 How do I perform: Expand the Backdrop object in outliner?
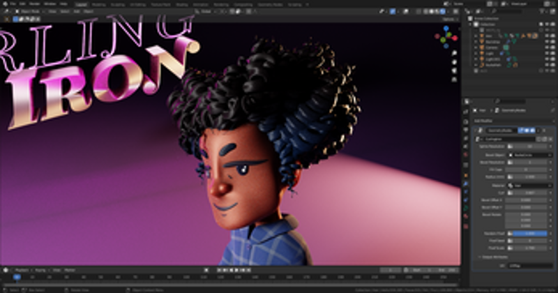click(x=476, y=42)
